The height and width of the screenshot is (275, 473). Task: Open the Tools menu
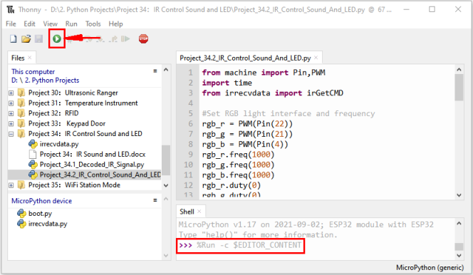tap(93, 24)
